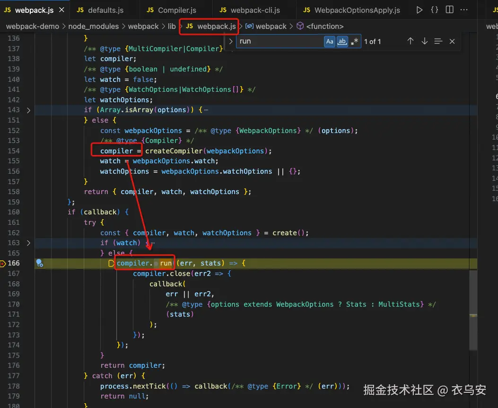The width and height of the screenshot is (498, 408).
Task: Click 'process.nextTick' on line 178
Action: (133, 386)
